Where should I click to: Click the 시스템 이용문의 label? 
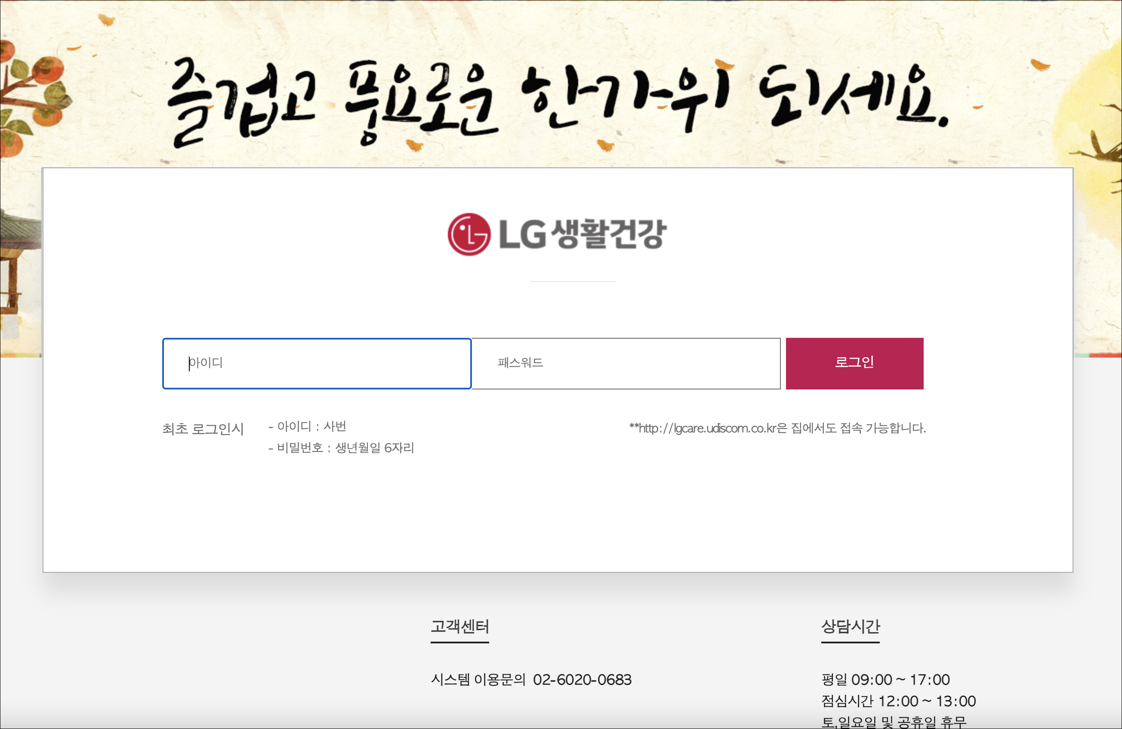pyautogui.click(x=478, y=680)
